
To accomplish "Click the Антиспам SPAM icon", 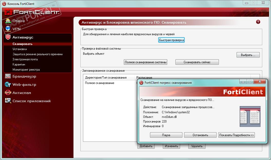I will pos(8,93).
